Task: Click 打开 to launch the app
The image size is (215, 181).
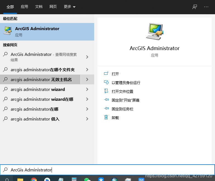Action: tap(115, 74)
